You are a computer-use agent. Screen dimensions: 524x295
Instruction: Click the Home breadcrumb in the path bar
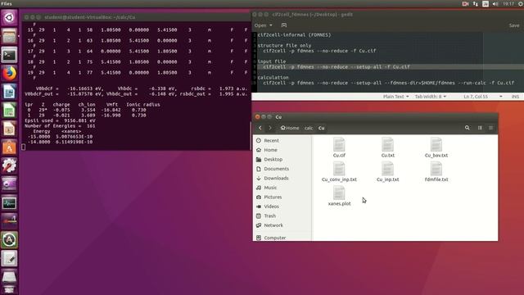(x=290, y=128)
